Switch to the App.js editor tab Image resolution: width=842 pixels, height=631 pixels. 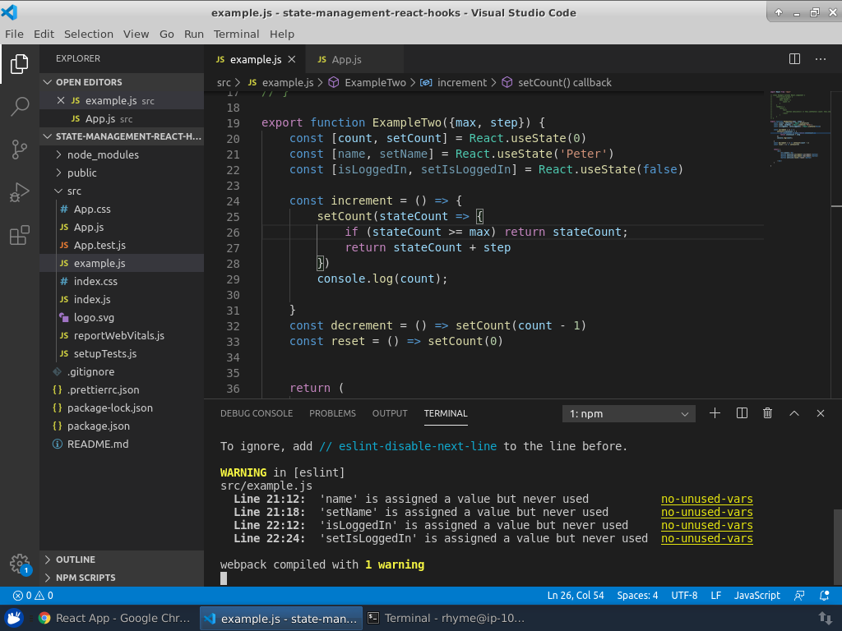click(x=346, y=60)
